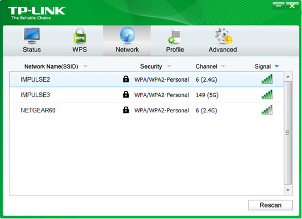Click the scrollbar down arrow
The height and width of the screenshot is (219, 302).
click(288, 190)
